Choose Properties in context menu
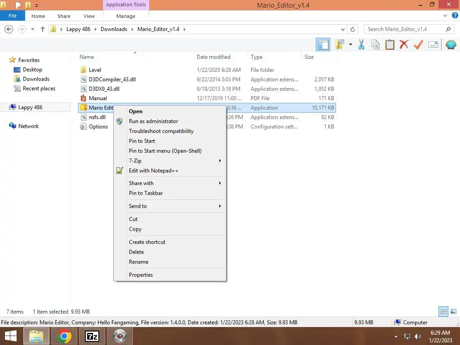The height and width of the screenshot is (345, 460). [x=170, y=275]
